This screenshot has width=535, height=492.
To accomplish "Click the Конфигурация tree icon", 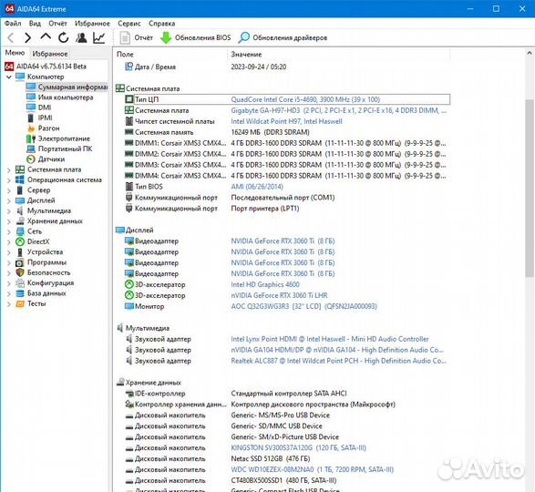I will pos(20,282).
